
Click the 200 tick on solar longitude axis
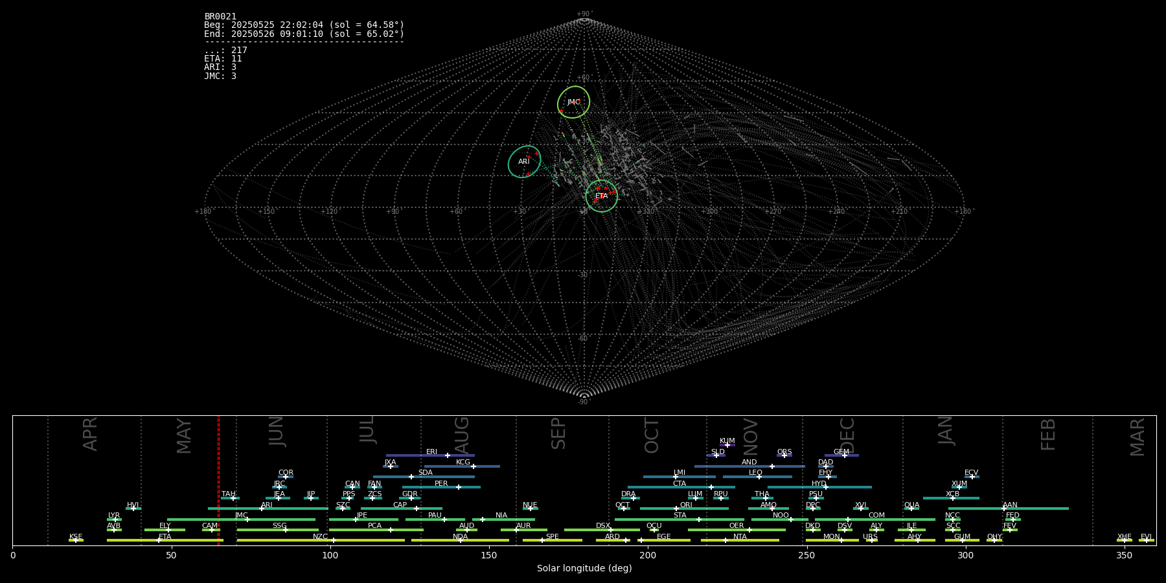pos(648,555)
